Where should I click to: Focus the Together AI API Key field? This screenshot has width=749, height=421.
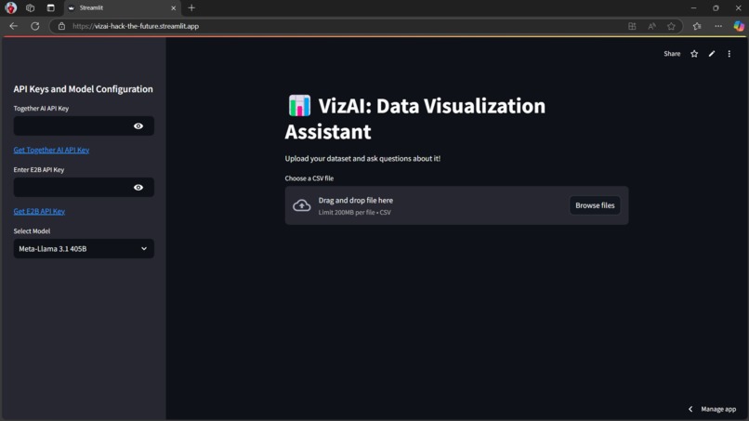[x=84, y=126]
